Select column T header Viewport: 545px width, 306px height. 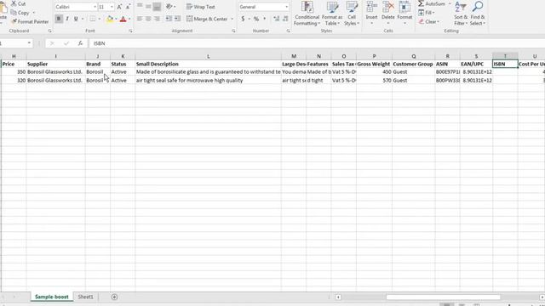[505, 56]
